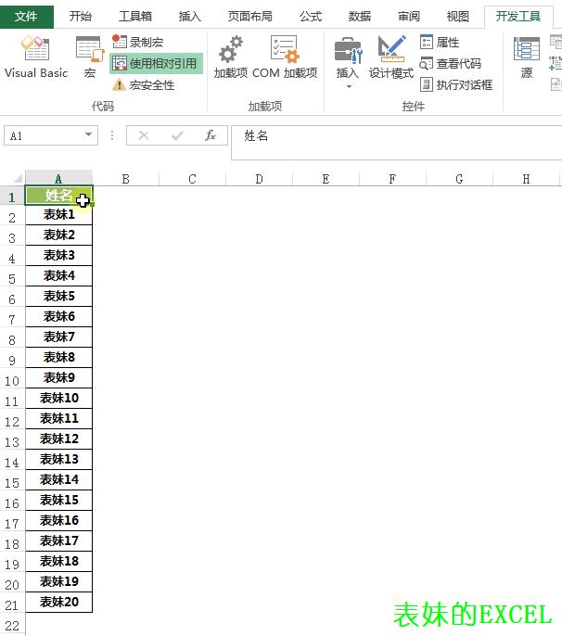This screenshot has width=562, height=636.
Task: Switch to the 页面布局 tab
Action: [250, 17]
